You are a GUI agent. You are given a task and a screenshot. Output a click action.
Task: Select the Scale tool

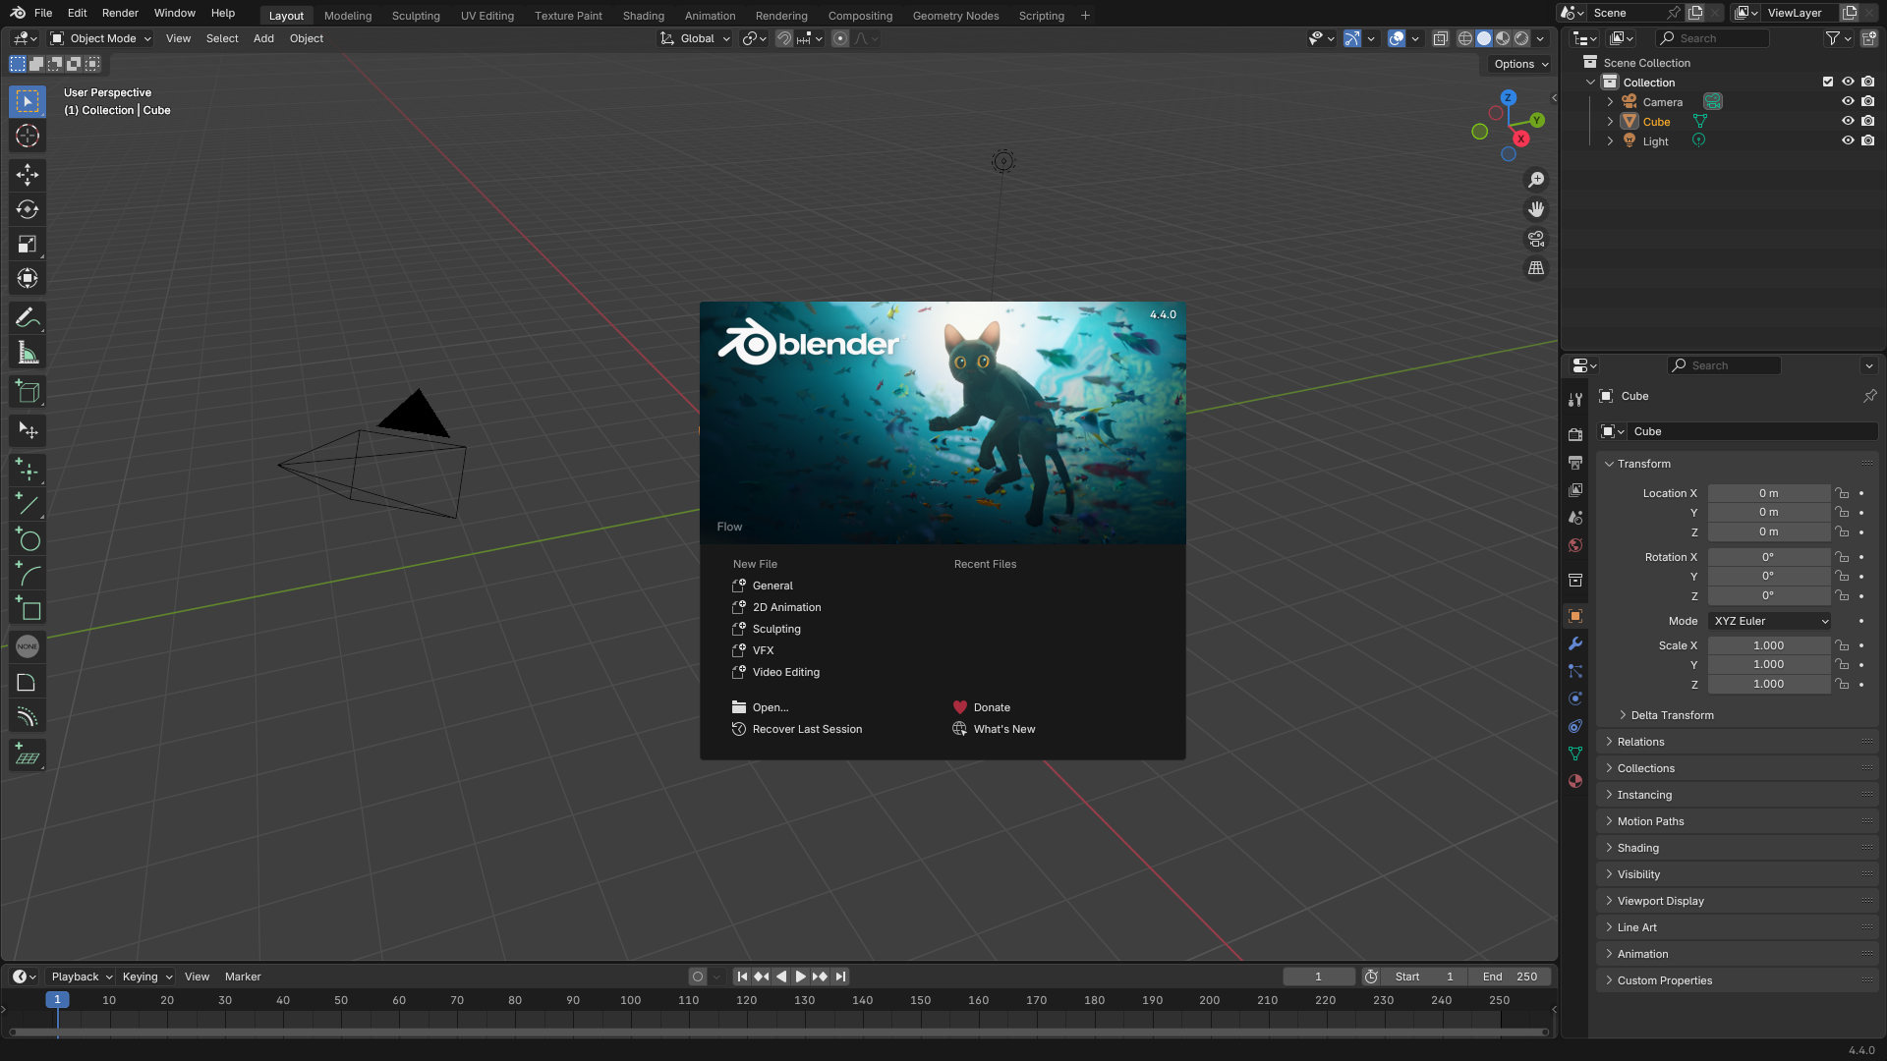pos(28,244)
